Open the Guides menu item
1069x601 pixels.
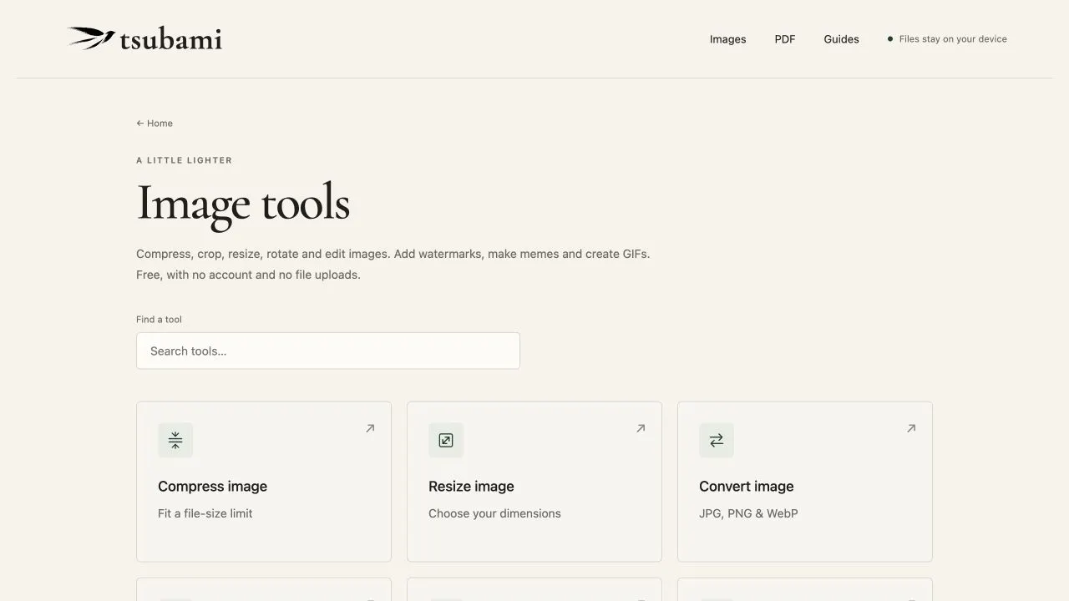841,39
